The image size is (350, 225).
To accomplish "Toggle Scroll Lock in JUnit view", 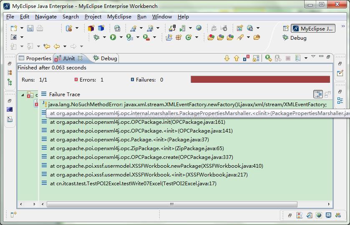I will [x=256, y=59].
